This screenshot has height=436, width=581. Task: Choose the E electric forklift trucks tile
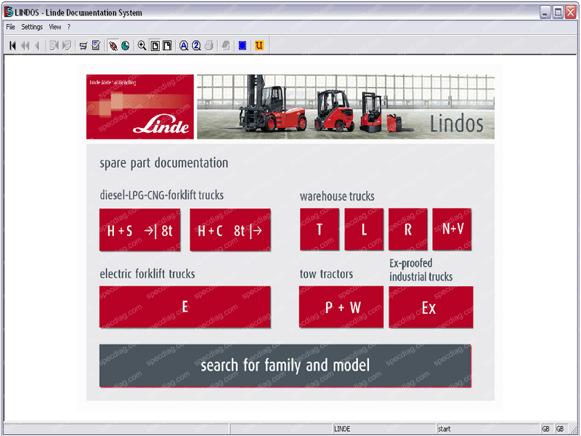185,307
